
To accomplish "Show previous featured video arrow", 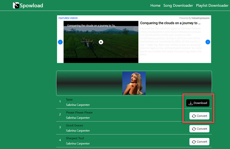I will click(60, 42).
